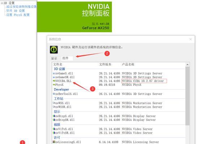Click NVIDIA PhysX product name
Image resolution: width=200 pixels, height=144 pixels.
coord(131,85)
